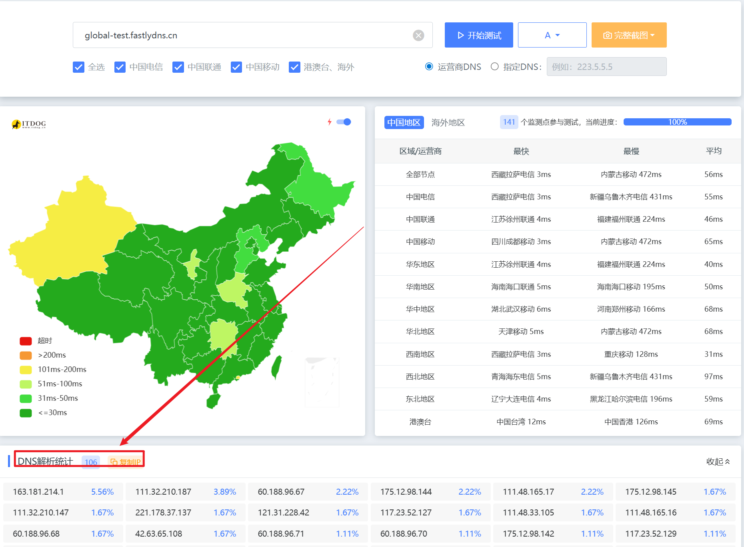
Task: Click the IP 221.178.37.137 entry
Action: pyautogui.click(x=186, y=513)
